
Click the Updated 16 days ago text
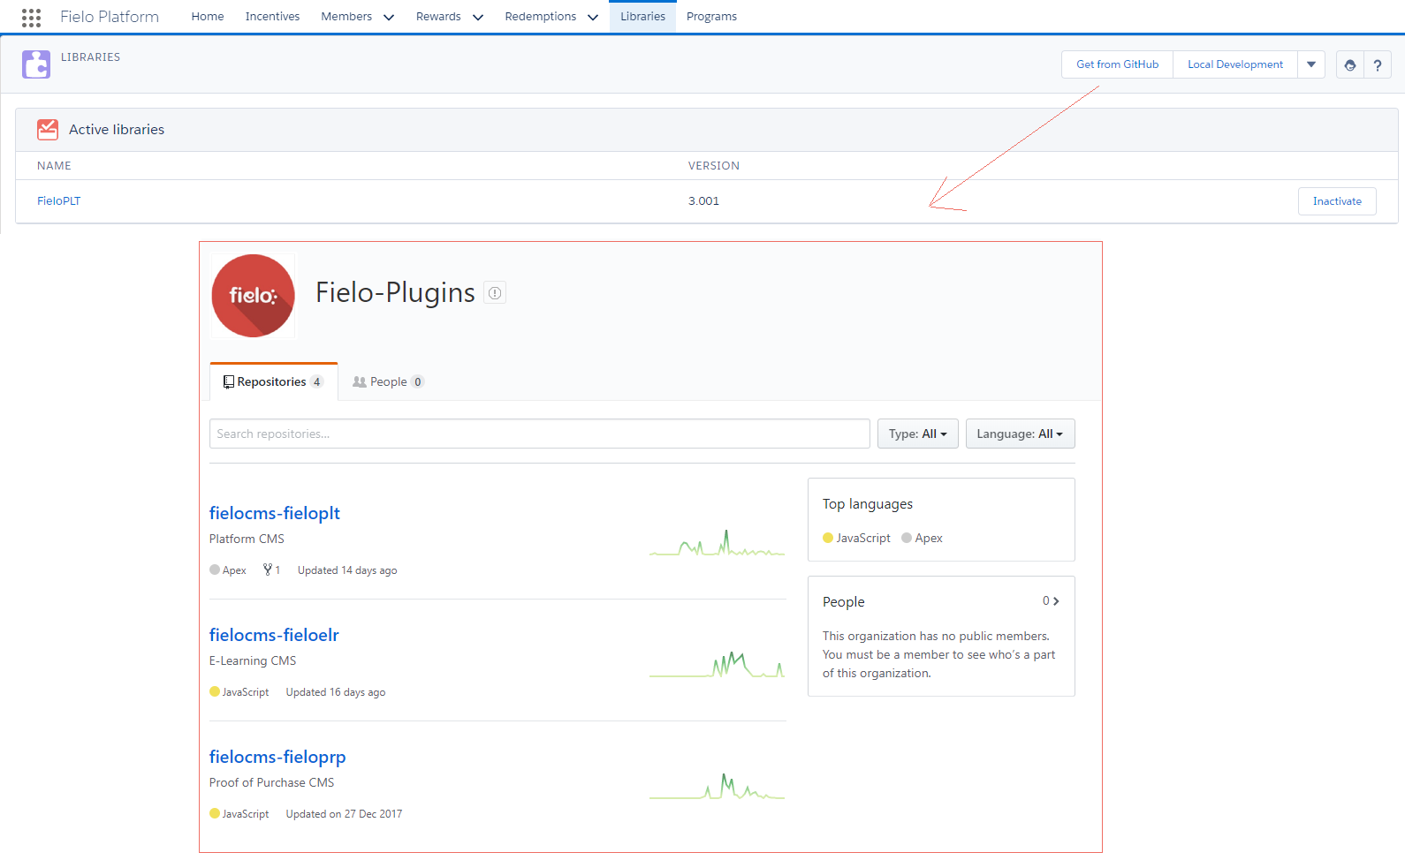click(x=336, y=692)
